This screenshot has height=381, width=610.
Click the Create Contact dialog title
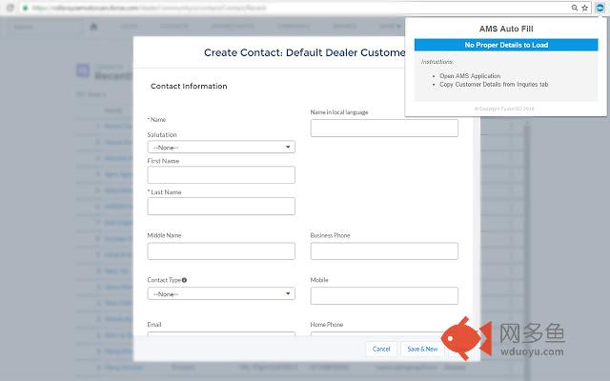coord(305,52)
